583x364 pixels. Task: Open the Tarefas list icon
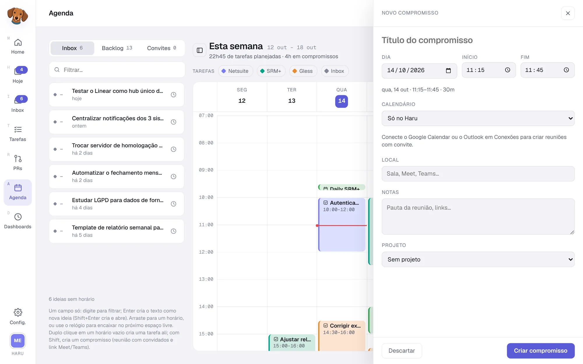(x=18, y=130)
